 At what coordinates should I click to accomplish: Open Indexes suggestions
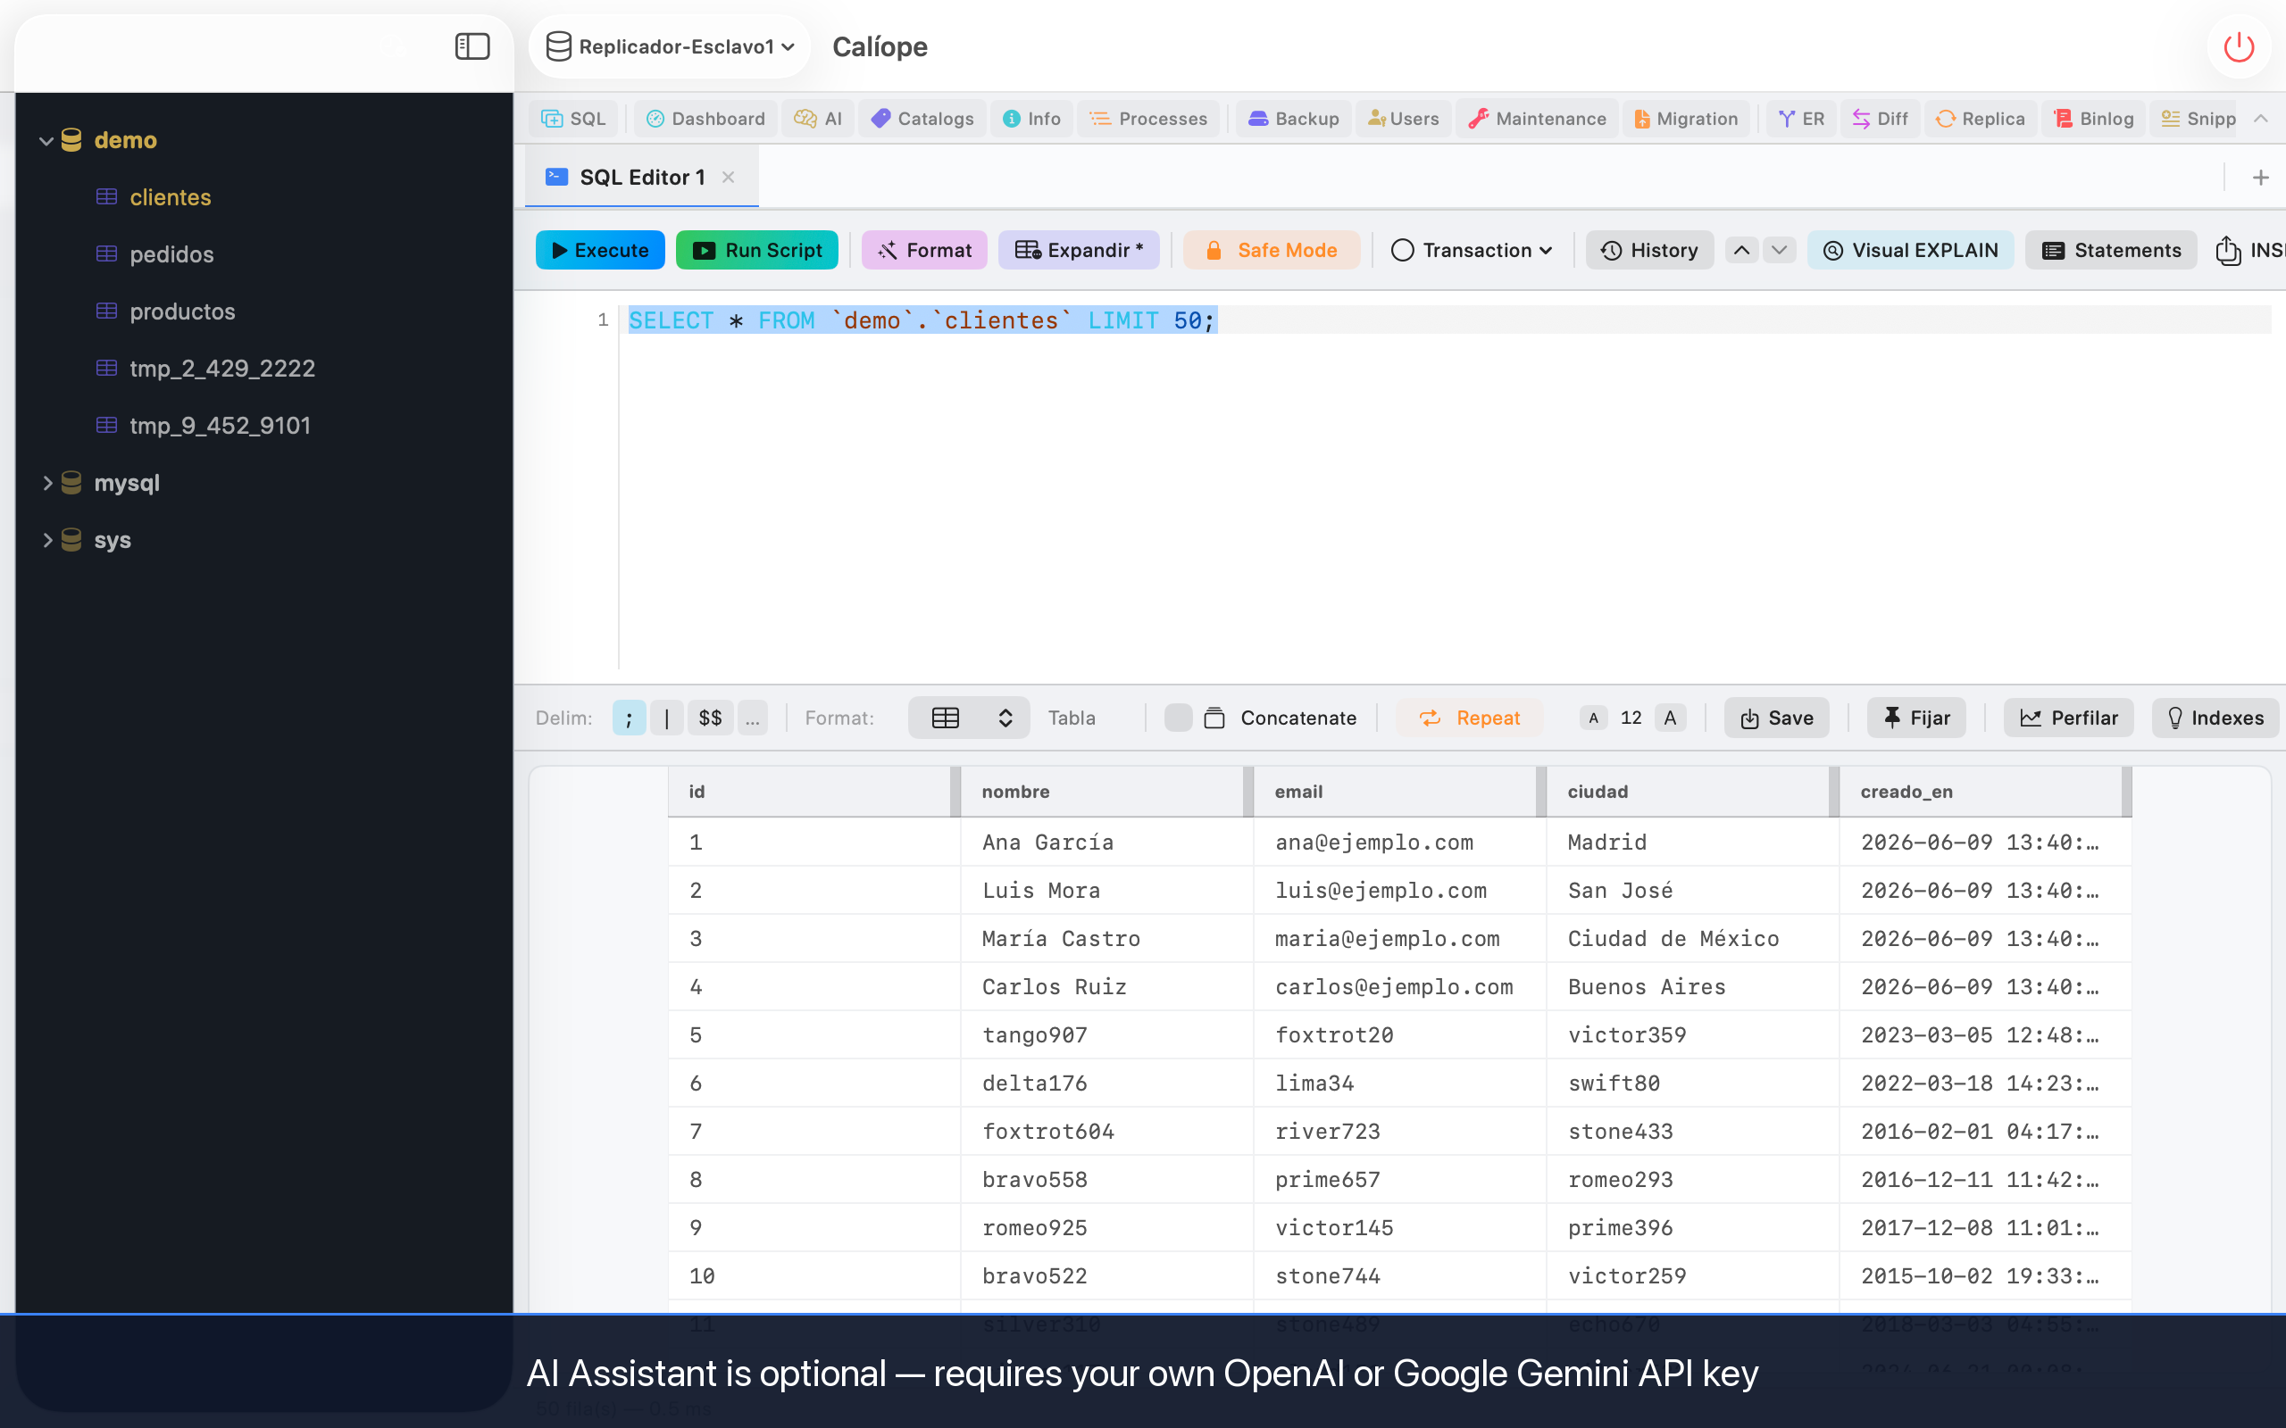pos(2215,718)
